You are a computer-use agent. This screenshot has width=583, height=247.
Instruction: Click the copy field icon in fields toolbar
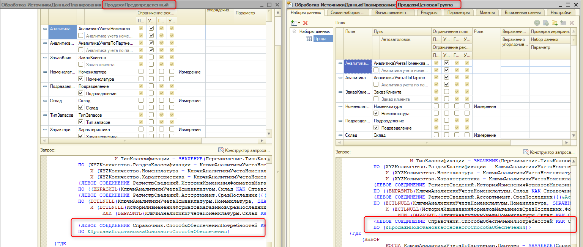(545, 23)
